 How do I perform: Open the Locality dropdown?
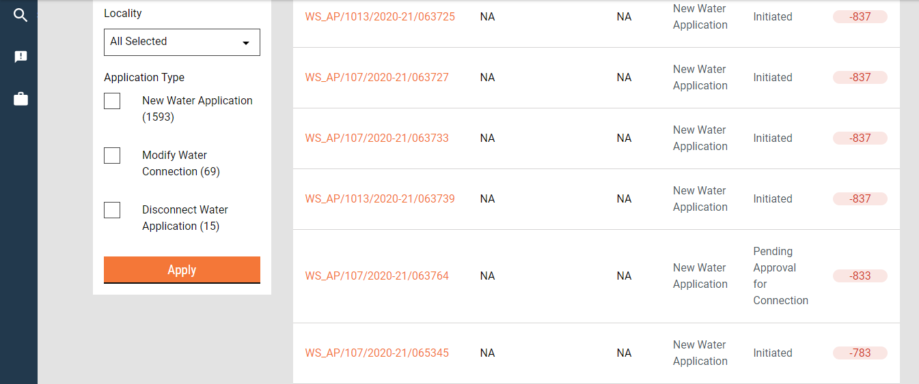pos(182,42)
